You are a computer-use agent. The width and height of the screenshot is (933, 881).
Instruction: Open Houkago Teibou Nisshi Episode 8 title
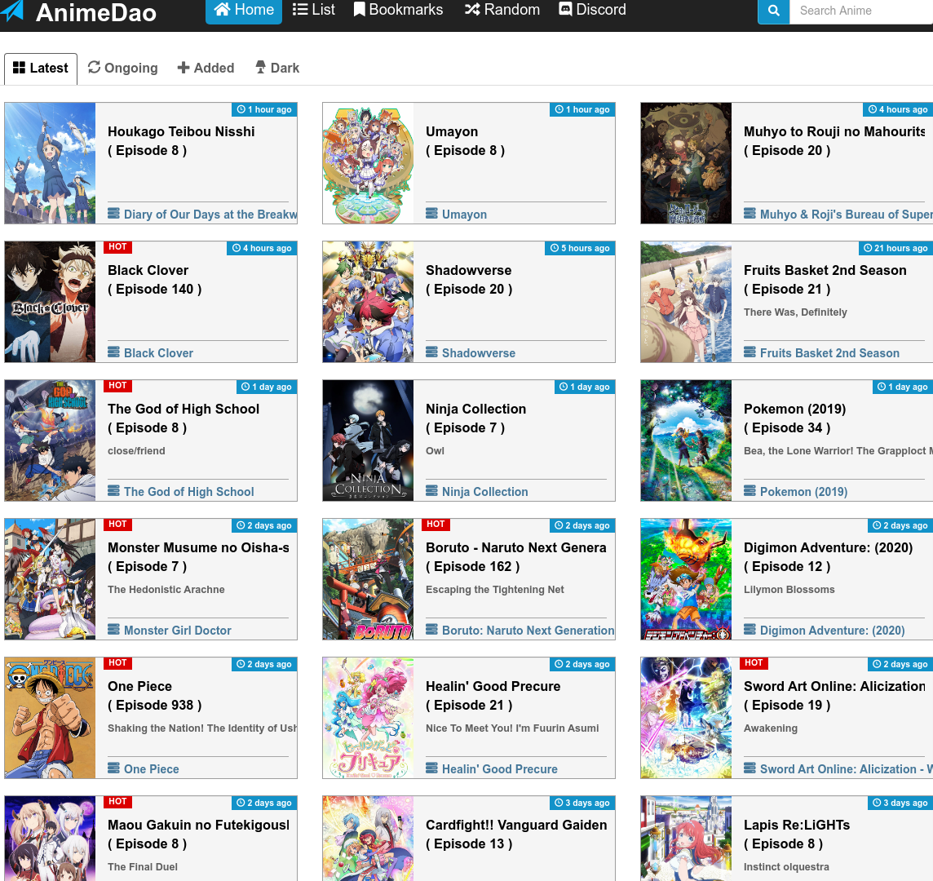coord(181,141)
